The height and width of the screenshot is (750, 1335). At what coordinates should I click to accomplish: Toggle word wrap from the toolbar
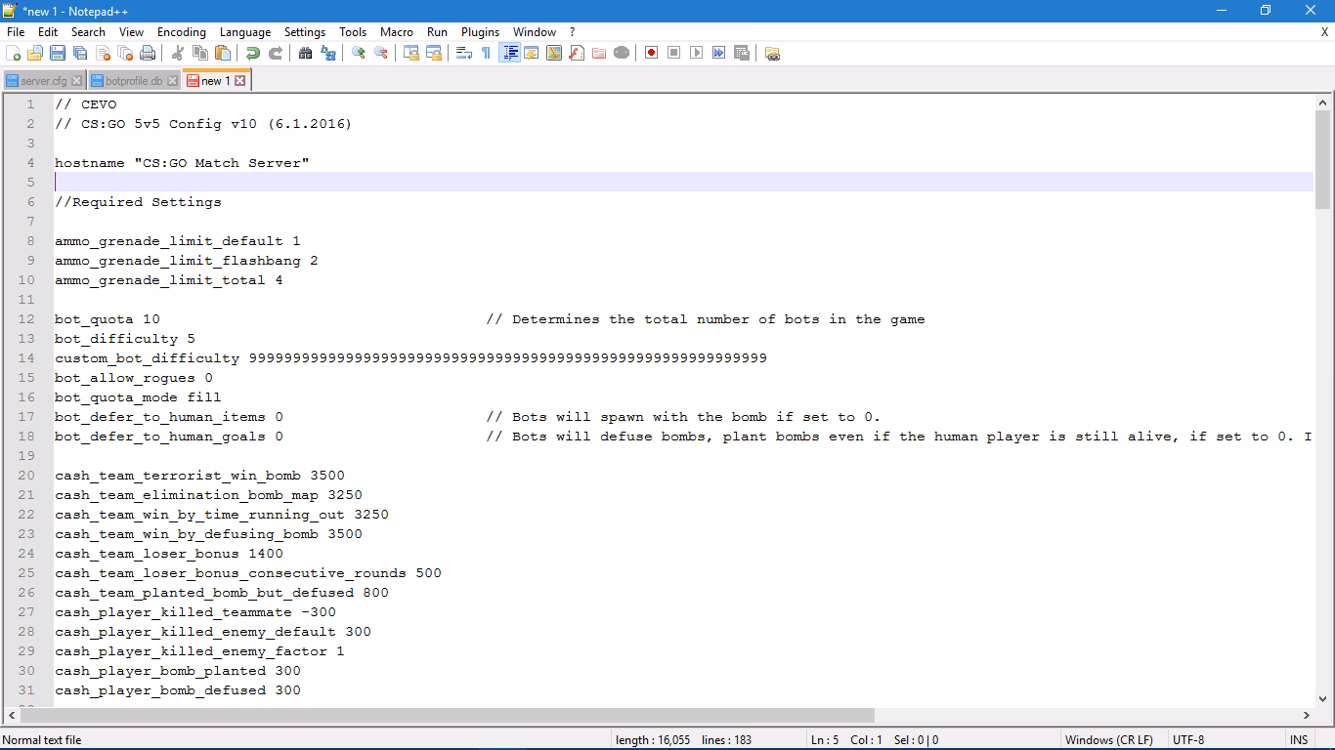(464, 53)
